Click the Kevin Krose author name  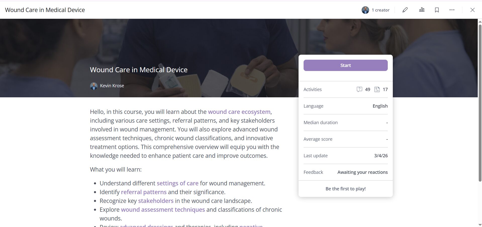112,86
